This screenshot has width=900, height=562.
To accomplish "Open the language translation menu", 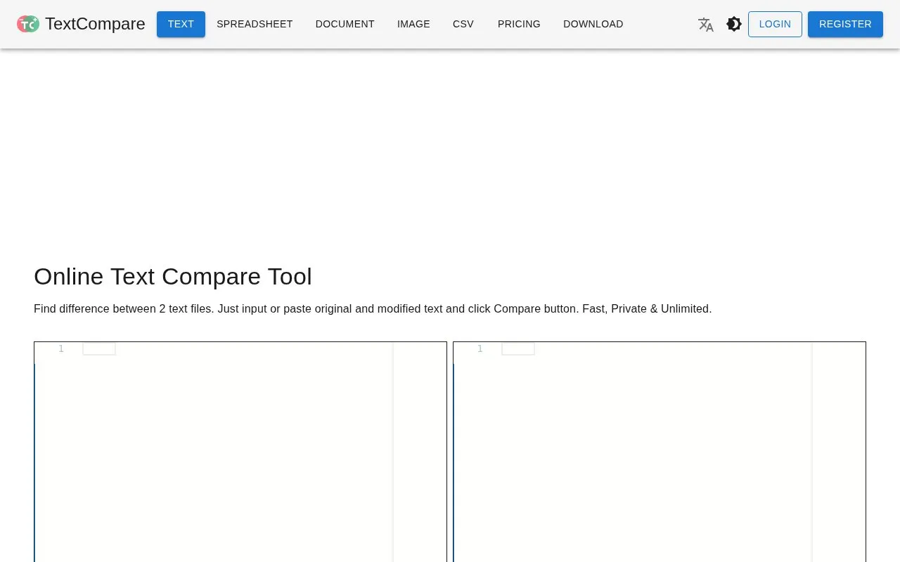I will (706, 24).
